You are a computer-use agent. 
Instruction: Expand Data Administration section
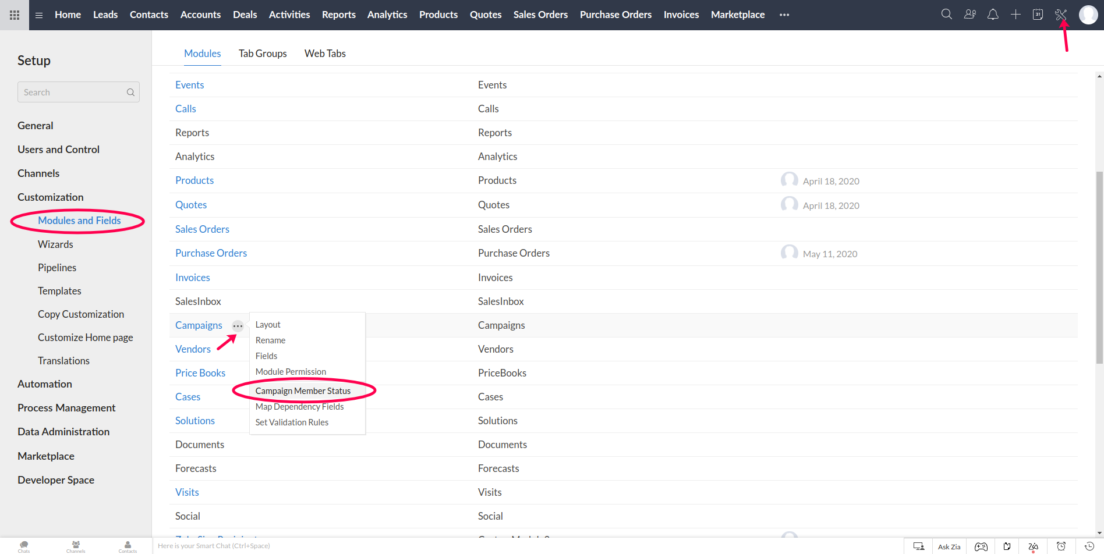coord(63,432)
